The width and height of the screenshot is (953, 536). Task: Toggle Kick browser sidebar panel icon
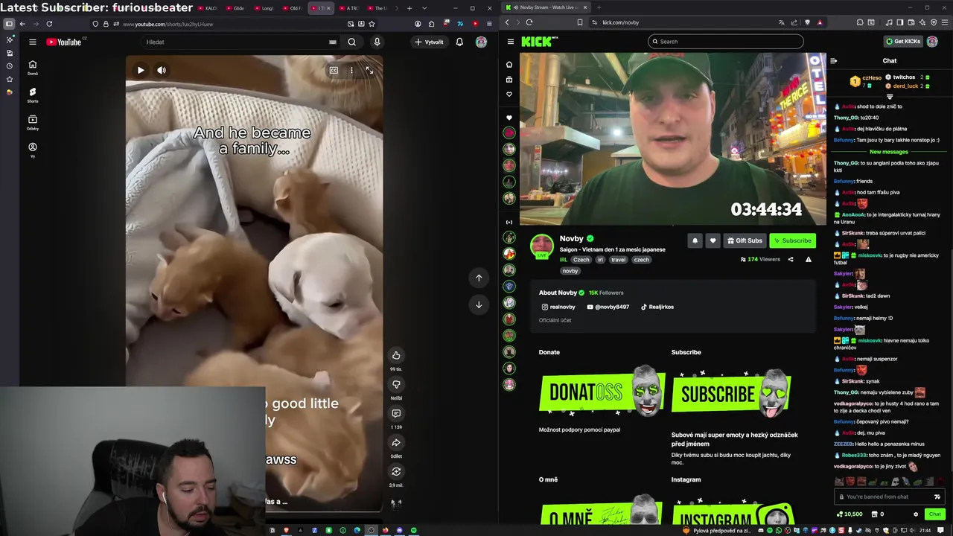pos(900,23)
